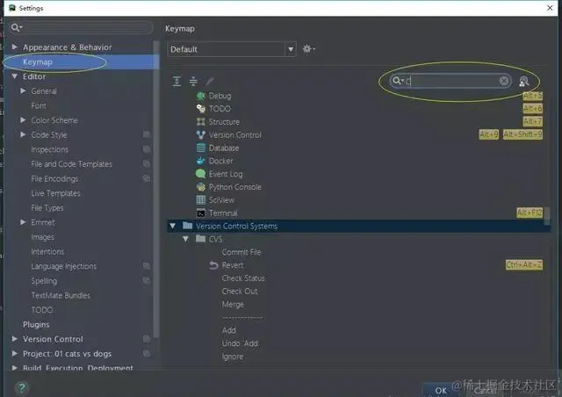Select the Event Log action

click(220, 174)
